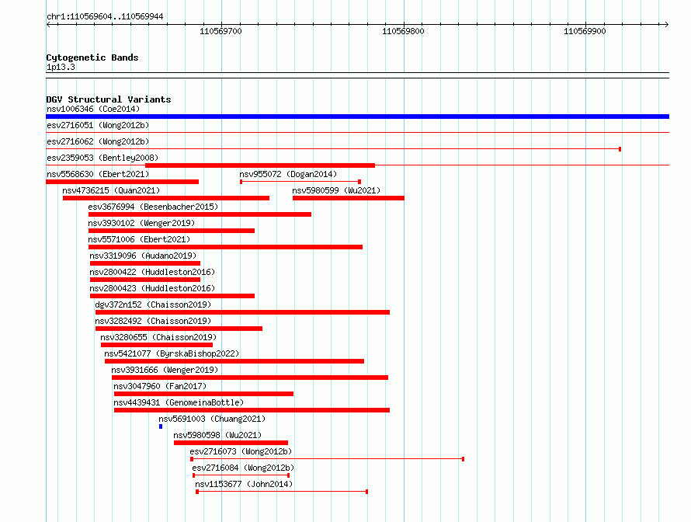Open variant nsv3930102 (Wenger2019)
This screenshot has height=522, width=691.
pos(141,223)
